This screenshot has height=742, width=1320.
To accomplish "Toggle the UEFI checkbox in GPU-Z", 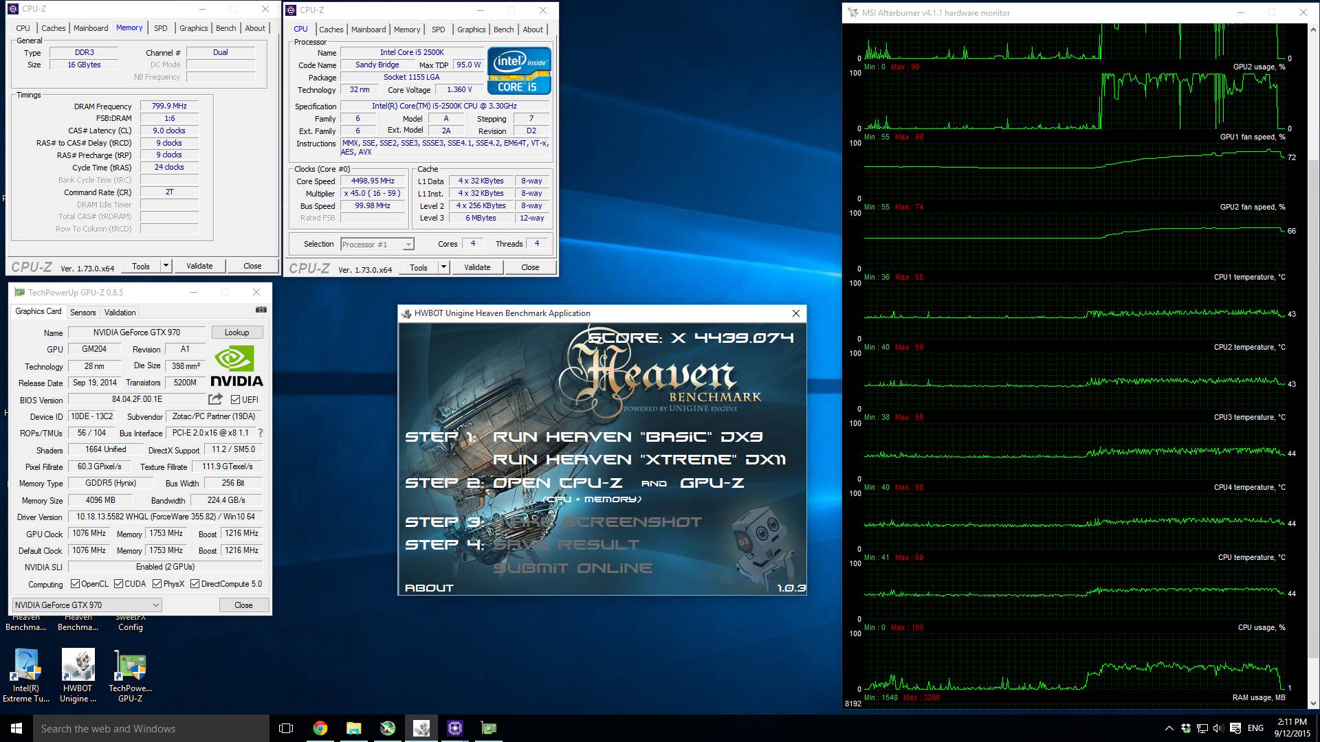I will 235,399.
